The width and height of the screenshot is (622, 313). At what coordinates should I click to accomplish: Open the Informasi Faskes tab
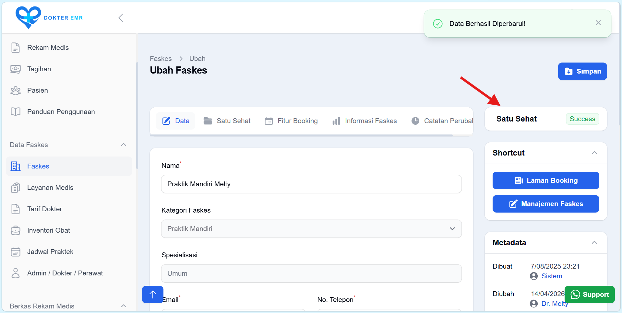[x=365, y=121]
